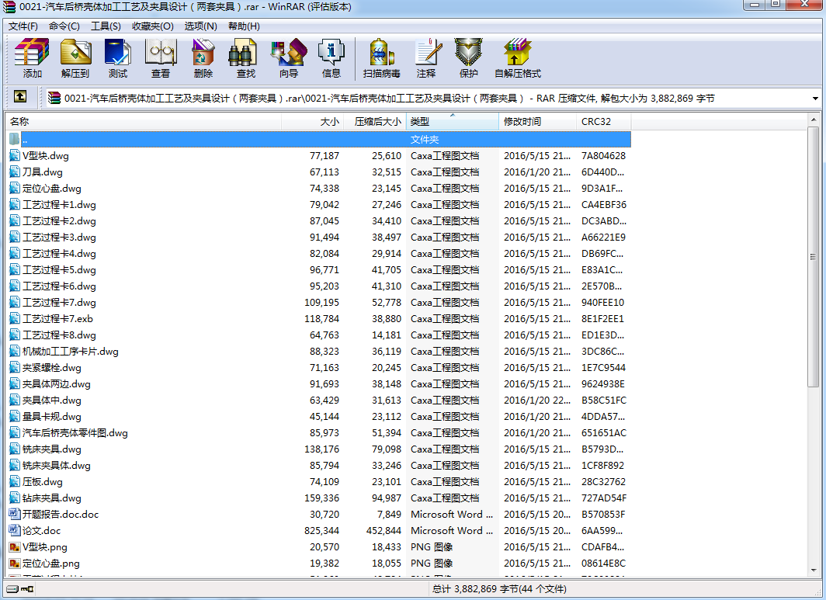Expand the address bar path dropdown
Image resolution: width=826 pixels, height=600 pixels.
pyautogui.click(x=815, y=99)
